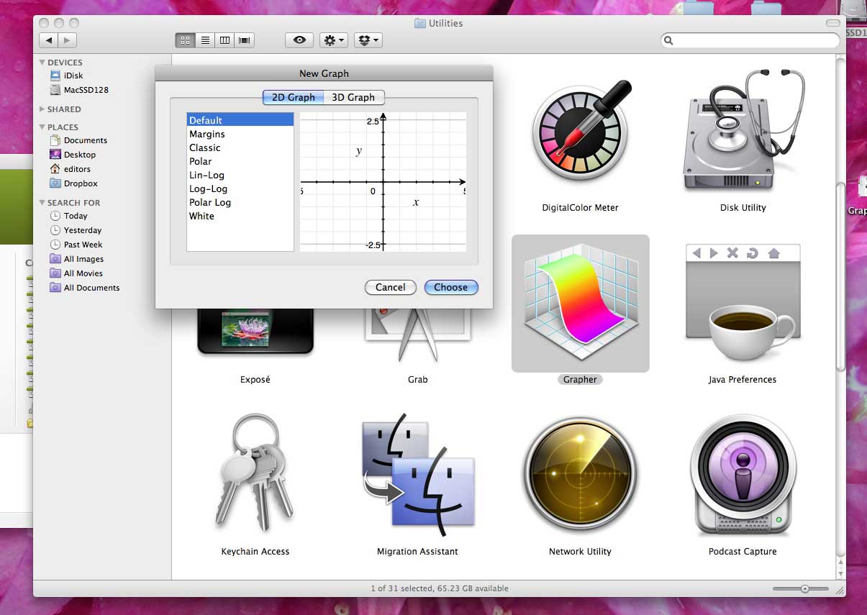Click the Finder window vertical scrollbar
This screenshot has width=867, height=615.
click(x=840, y=277)
